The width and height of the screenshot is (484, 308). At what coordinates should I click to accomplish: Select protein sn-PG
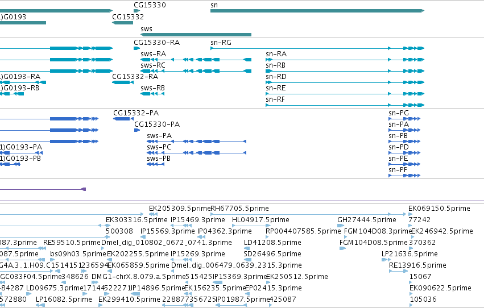coord(404,119)
